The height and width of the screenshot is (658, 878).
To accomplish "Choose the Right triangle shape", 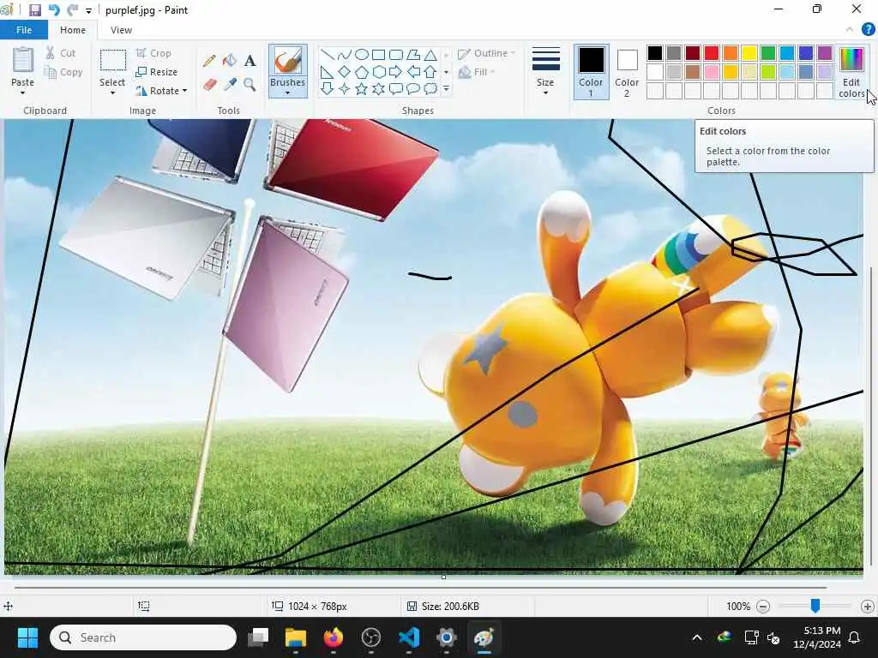I will pyautogui.click(x=328, y=72).
